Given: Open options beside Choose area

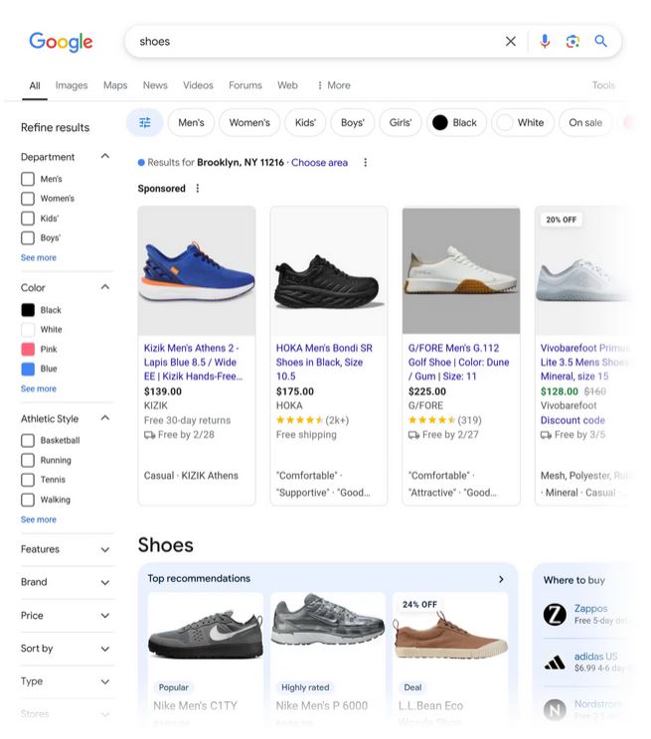Looking at the screenshot, I should tap(365, 163).
